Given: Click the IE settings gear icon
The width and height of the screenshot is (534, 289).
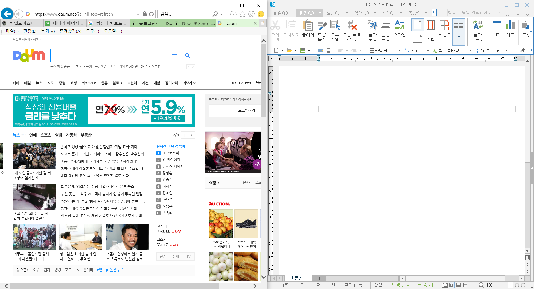Looking at the screenshot, I should click(x=252, y=14).
